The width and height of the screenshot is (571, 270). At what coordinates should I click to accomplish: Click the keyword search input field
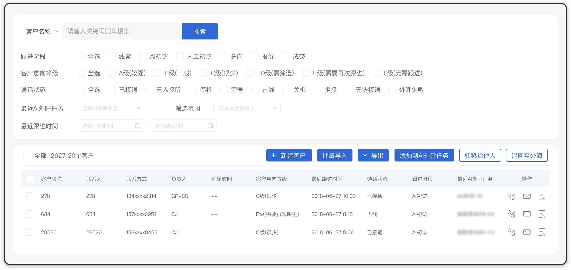pos(122,31)
